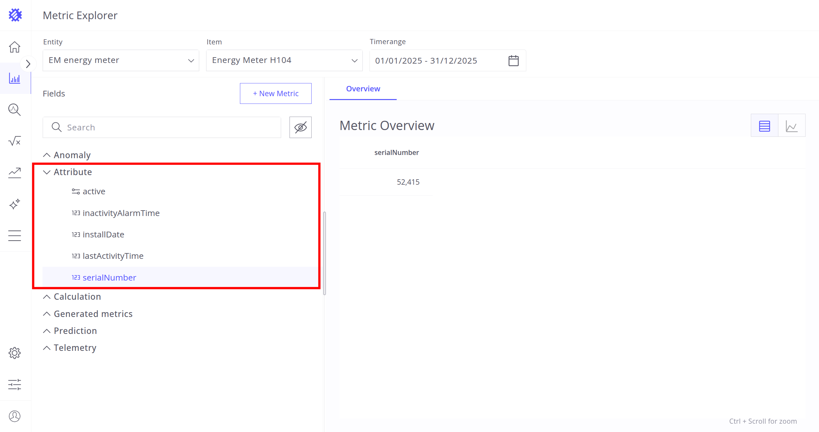Open the Item dropdown Energy Meter H104

pos(284,60)
